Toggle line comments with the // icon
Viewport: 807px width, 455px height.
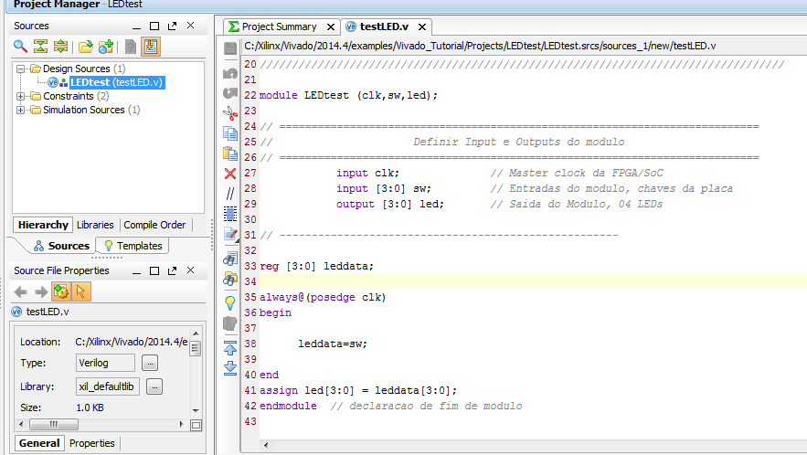click(x=230, y=194)
